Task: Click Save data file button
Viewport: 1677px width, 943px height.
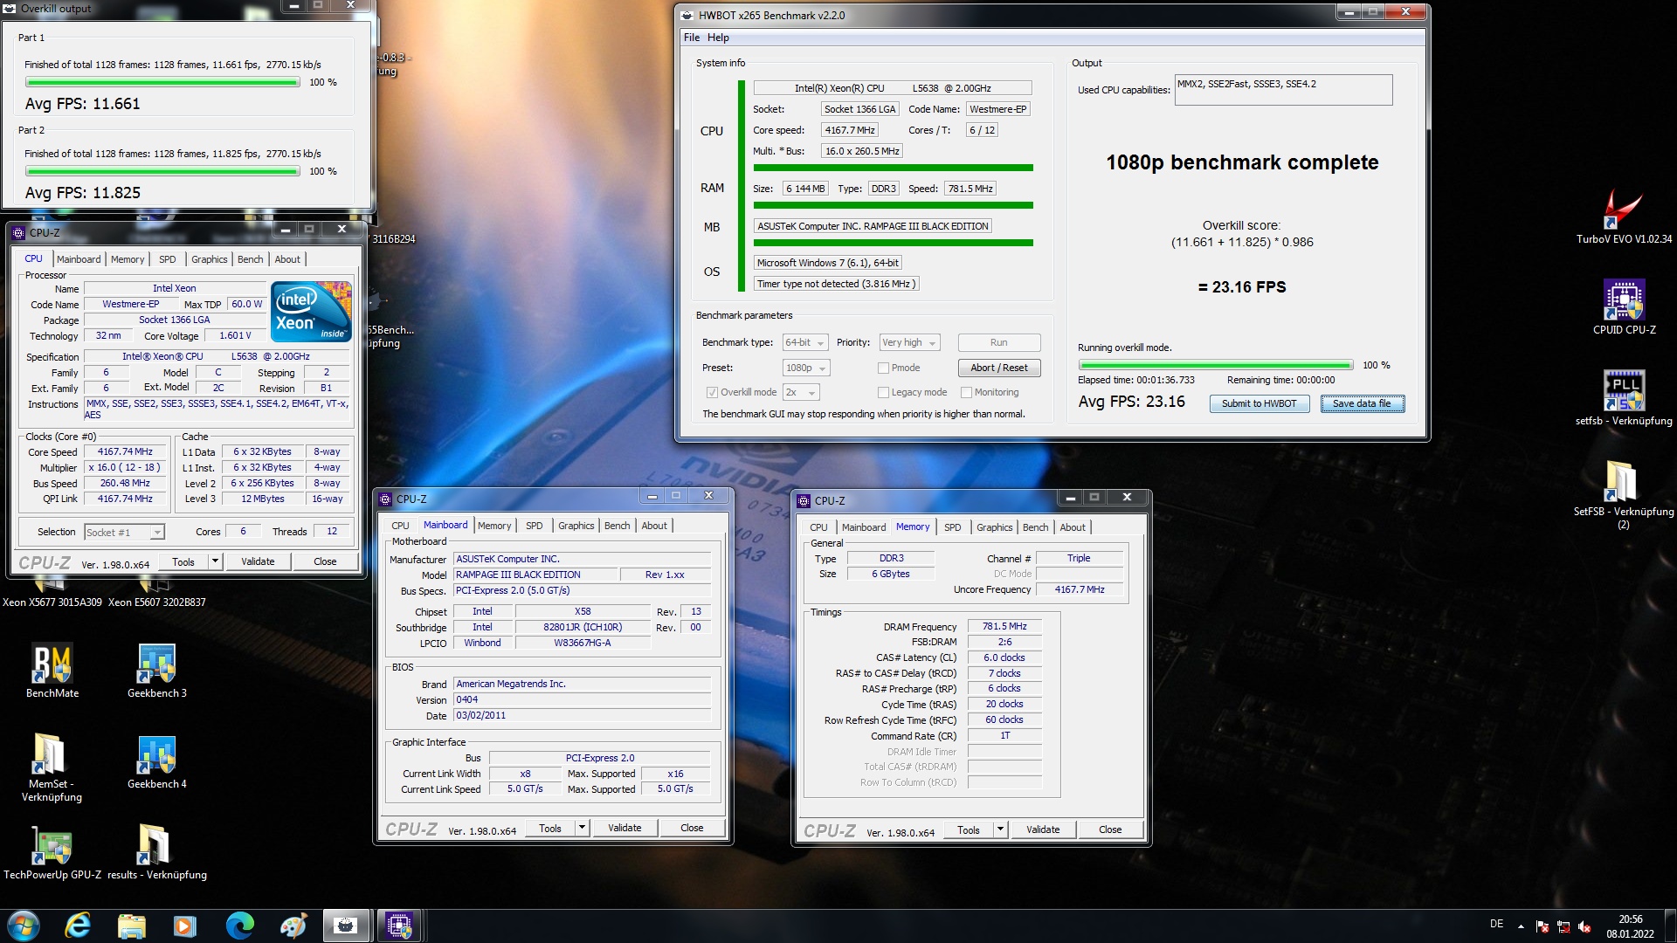Action: tap(1362, 403)
